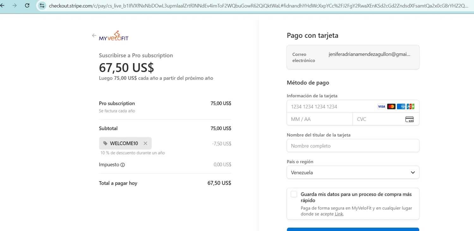Viewport: 474px width, 231px height.
Task: Click the 'Método de pago' heading
Action: click(308, 83)
